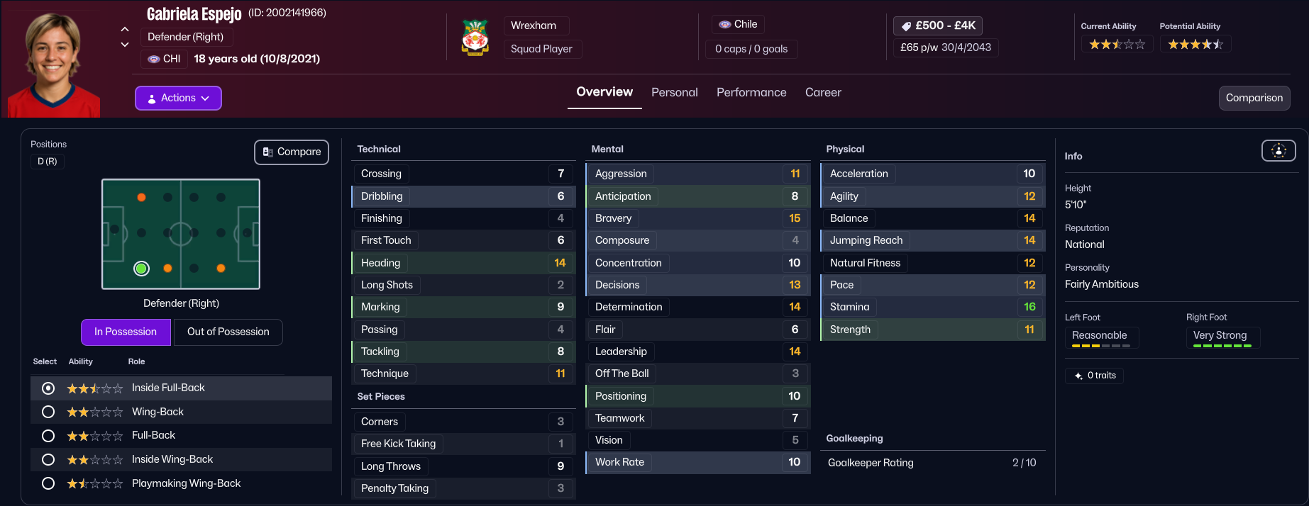Click the Compare button icon by Positions

point(268,152)
